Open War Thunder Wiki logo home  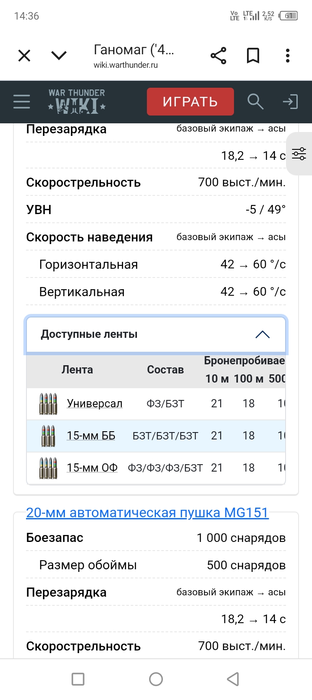point(77,101)
